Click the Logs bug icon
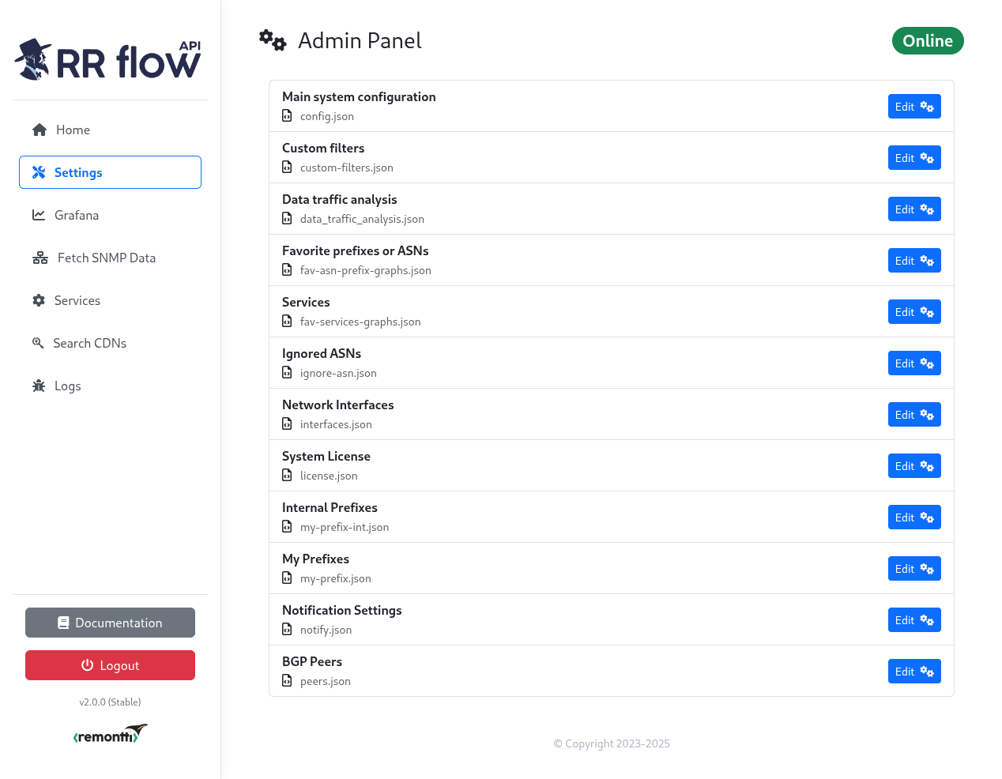Screen dimensions: 1002x779 (39, 386)
